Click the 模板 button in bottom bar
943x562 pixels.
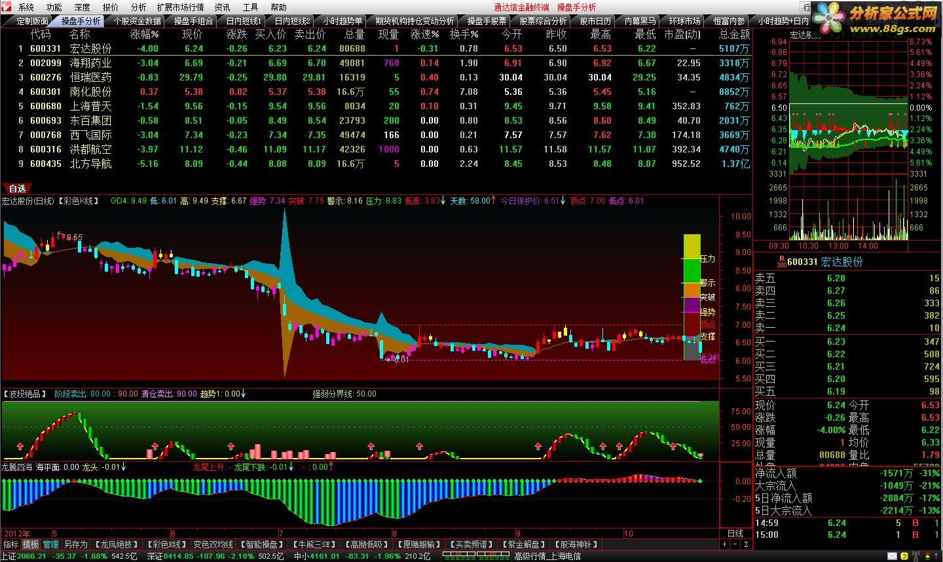pos(31,544)
